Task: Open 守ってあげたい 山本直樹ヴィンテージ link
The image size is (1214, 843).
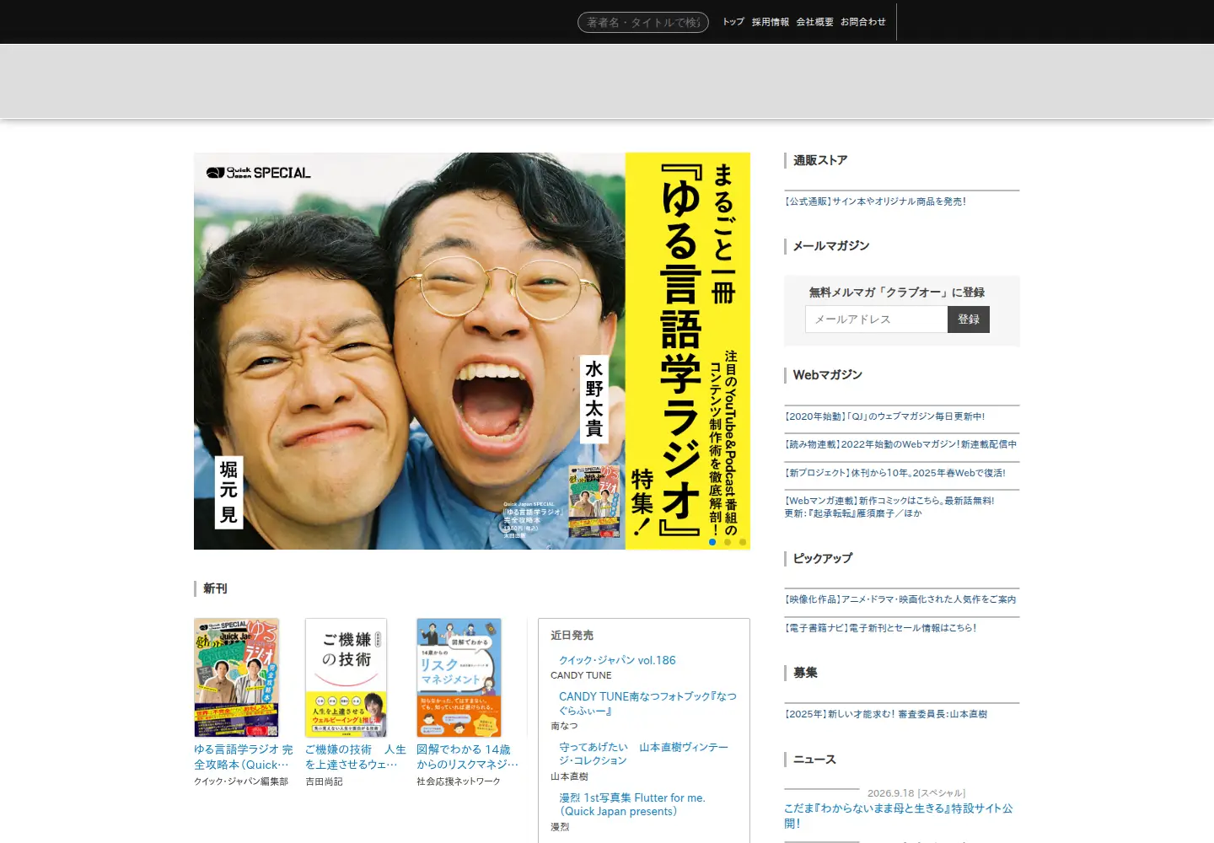Action: 643,754
